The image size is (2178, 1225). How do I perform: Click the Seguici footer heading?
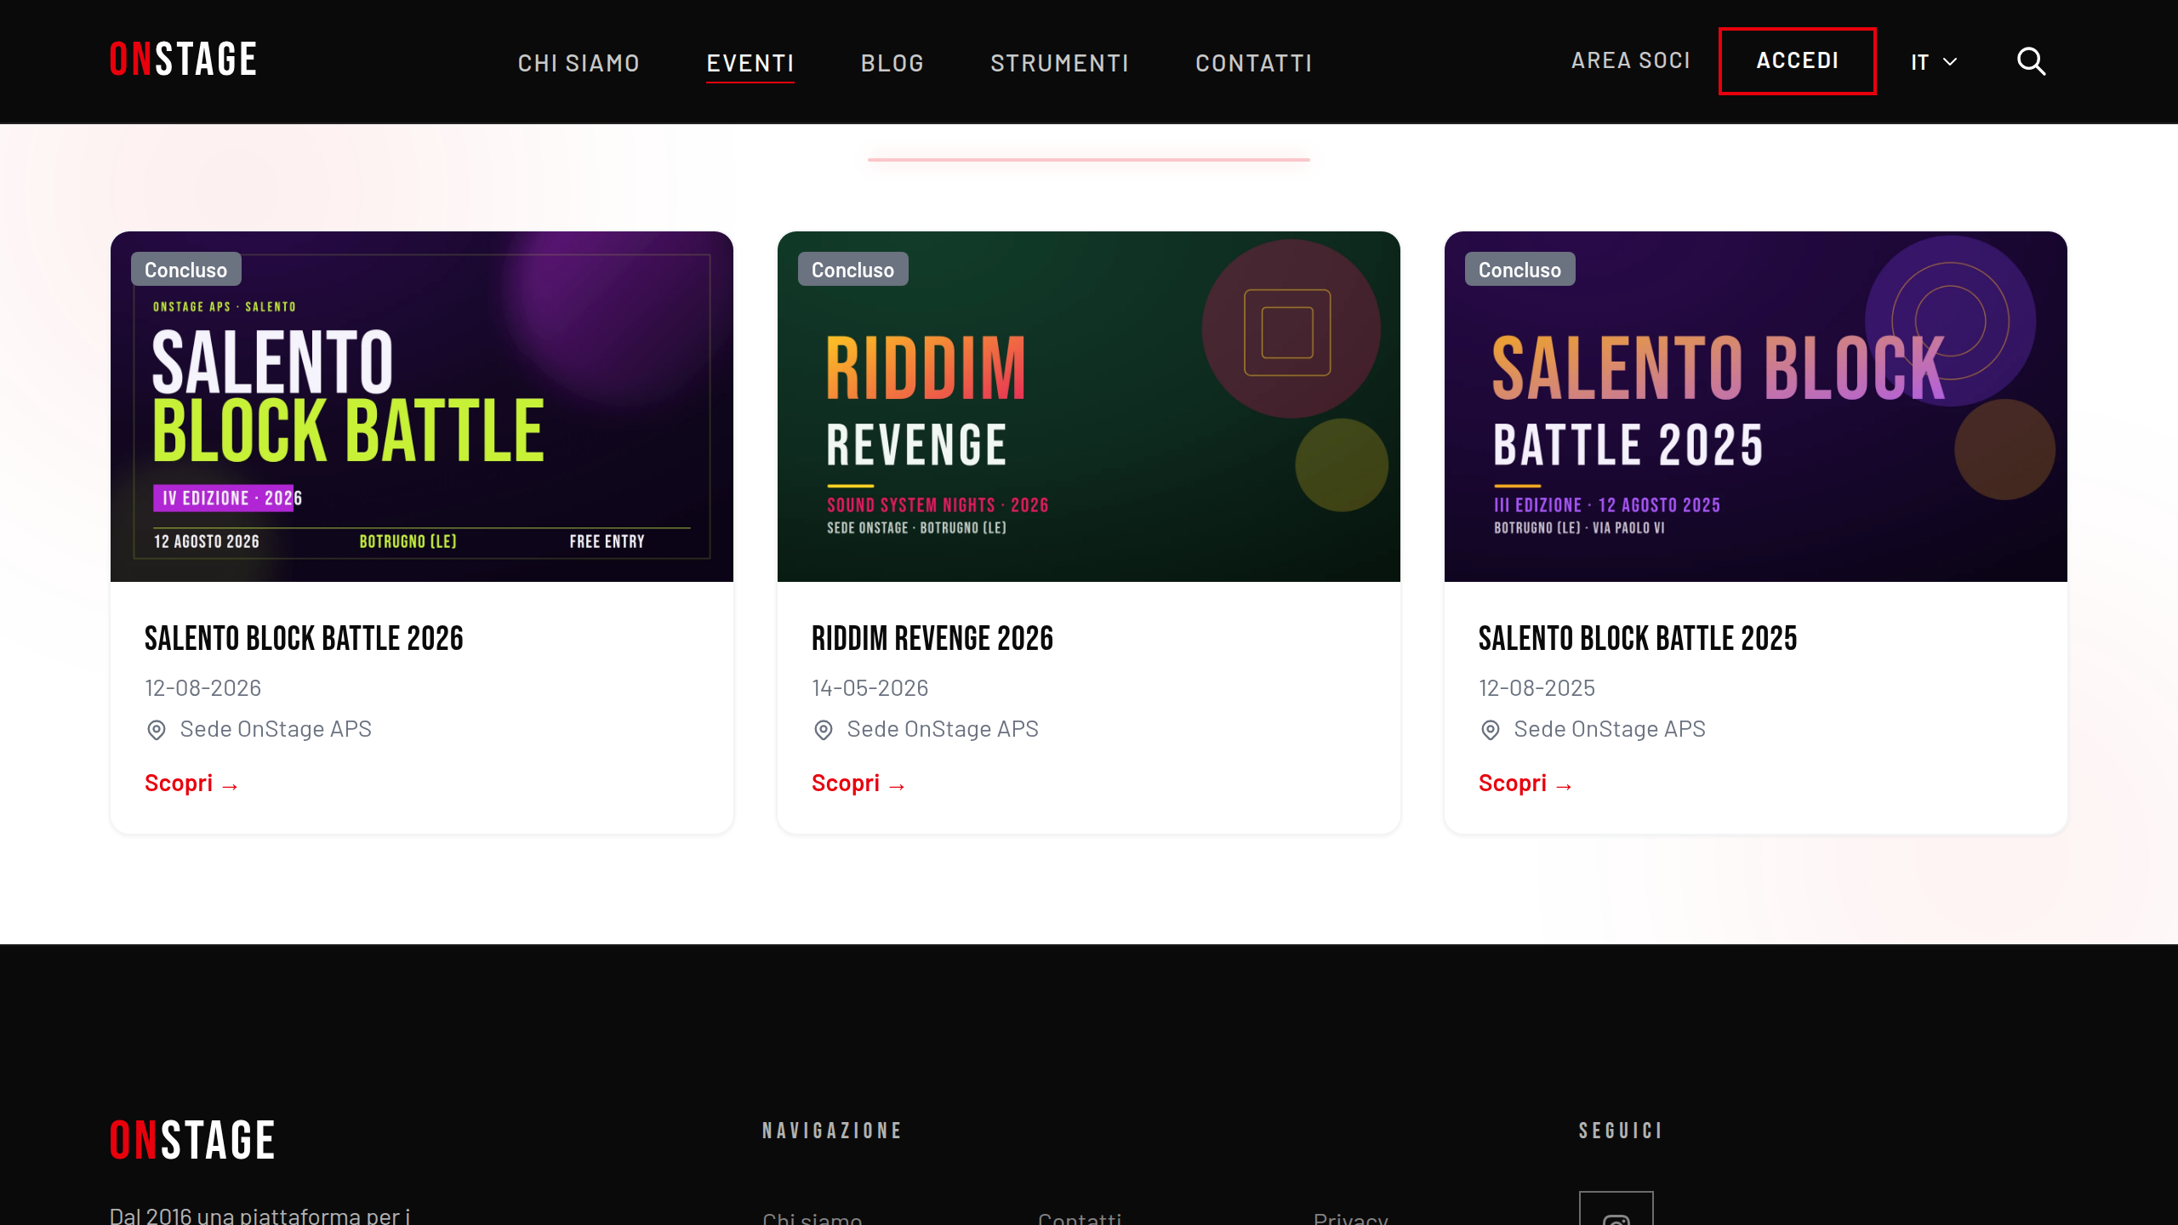point(1621,1131)
